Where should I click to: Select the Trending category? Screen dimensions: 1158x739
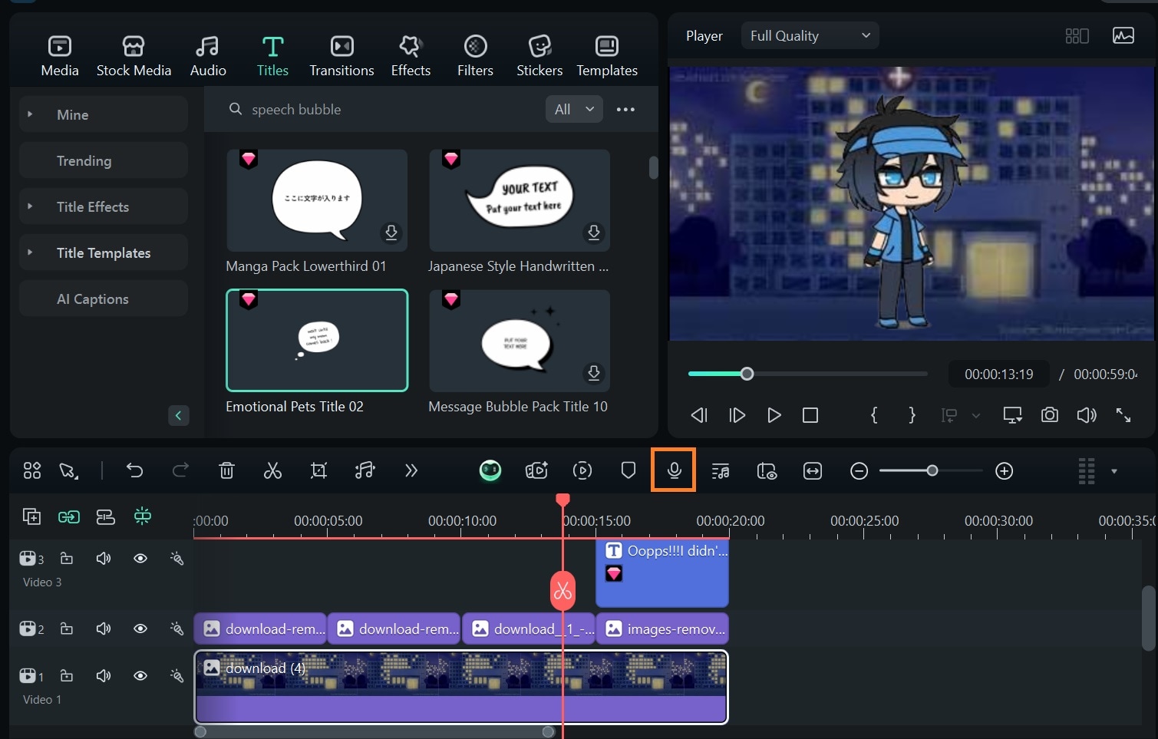click(x=104, y=160)
